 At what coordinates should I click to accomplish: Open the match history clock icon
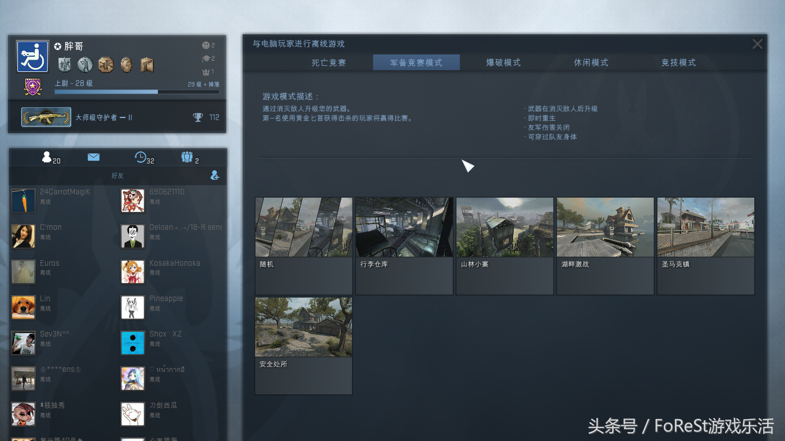click(x=140, y=157)
